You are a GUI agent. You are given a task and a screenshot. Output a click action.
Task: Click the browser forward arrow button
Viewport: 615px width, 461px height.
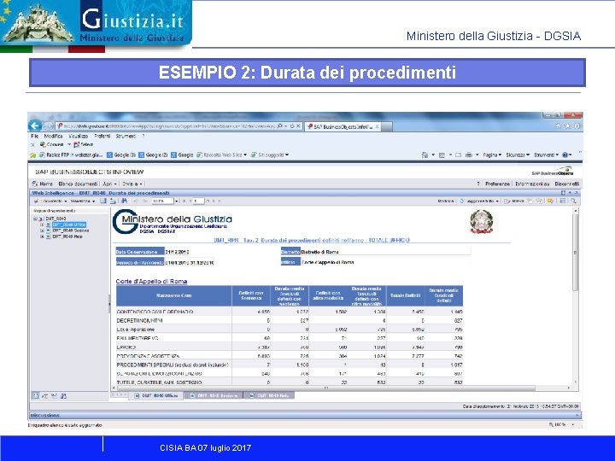(x=48, y=126)
